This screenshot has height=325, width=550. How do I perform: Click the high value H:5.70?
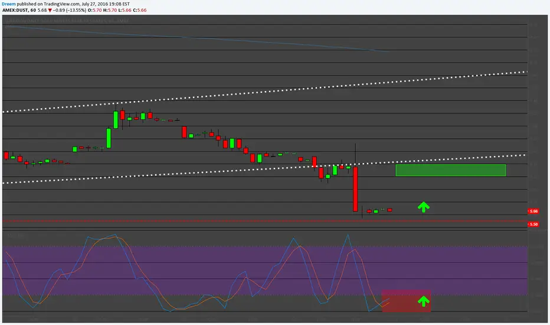(110, 10)
